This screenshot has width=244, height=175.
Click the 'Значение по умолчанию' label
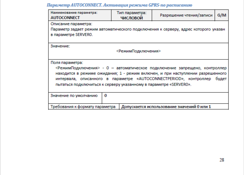point(74,96)
